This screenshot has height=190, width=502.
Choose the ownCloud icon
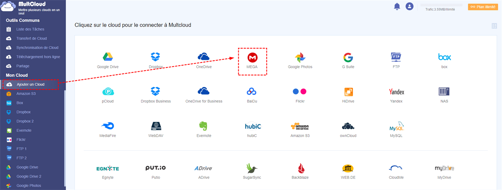coord(348,126)
